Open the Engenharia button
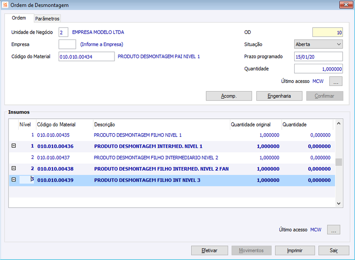This screenshot has height=260, width=355. click(x=279, y=96)
